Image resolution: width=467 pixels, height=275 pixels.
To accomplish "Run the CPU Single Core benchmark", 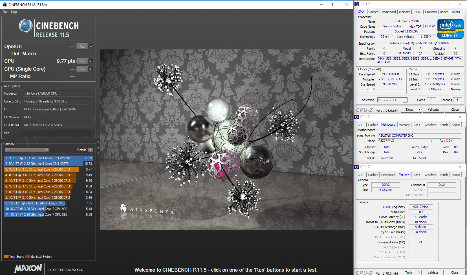I will [82, 69].
